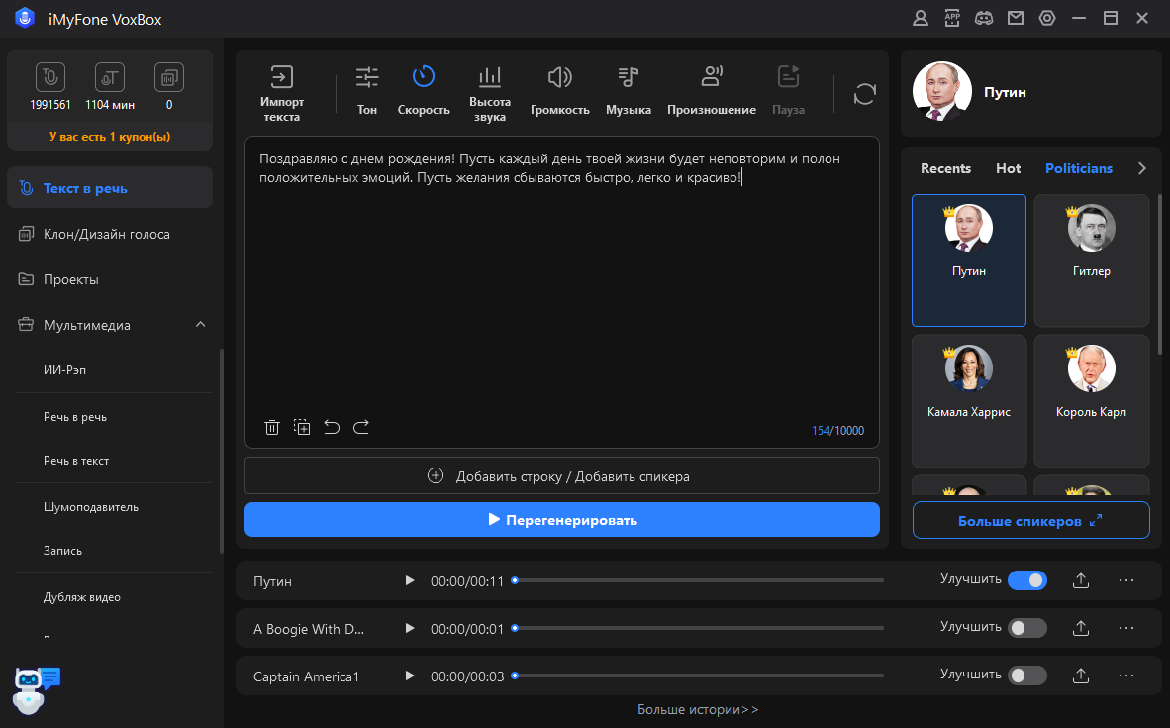Open more options for the Путин track
Viewport: 1170px width, 728px height.
1126,580
